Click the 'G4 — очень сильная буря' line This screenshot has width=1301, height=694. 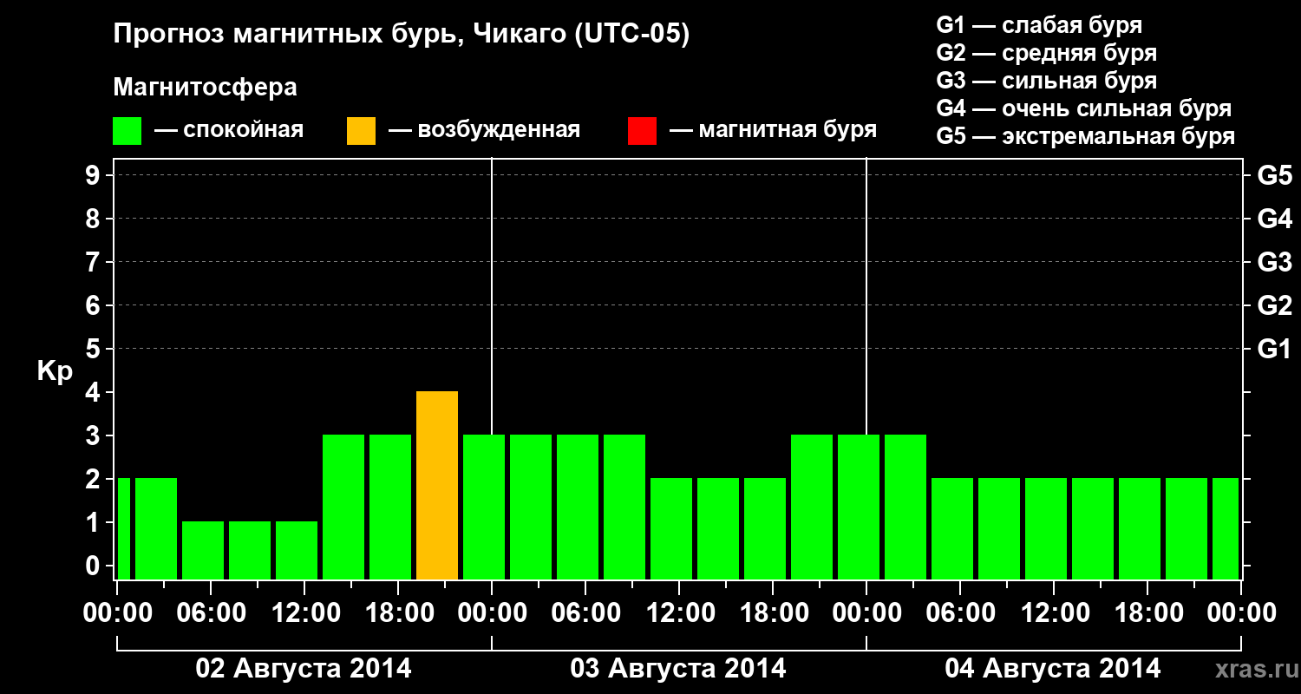coord(1084,108)
